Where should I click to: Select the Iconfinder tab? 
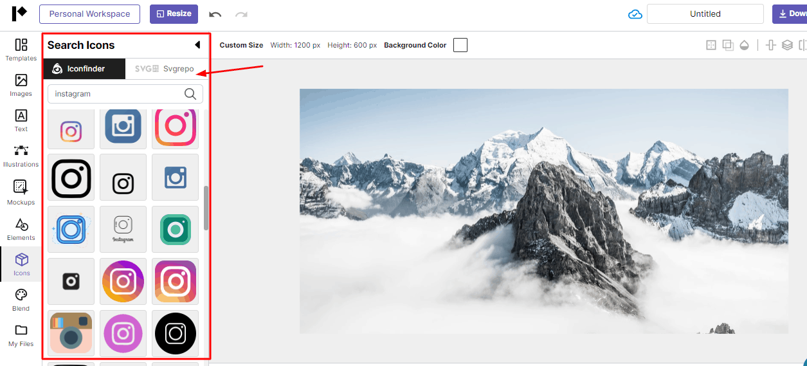(x=84, y=69)
